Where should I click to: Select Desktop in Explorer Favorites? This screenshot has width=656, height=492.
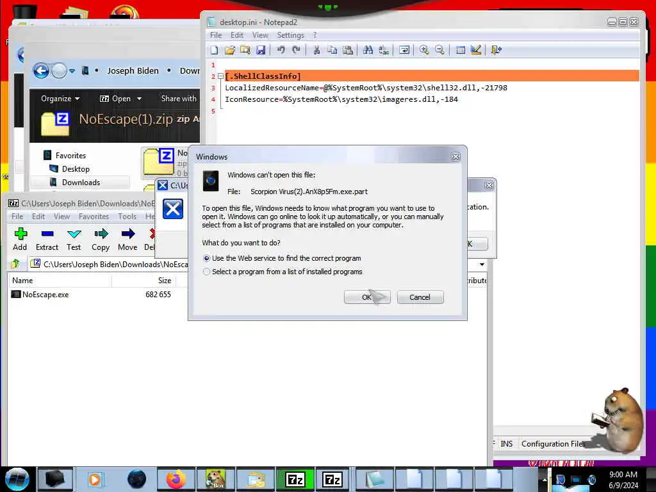coord(76,169)
